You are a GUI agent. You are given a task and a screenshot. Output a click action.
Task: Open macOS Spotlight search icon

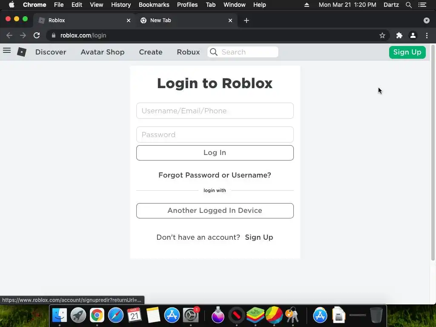tap(408, 5)
